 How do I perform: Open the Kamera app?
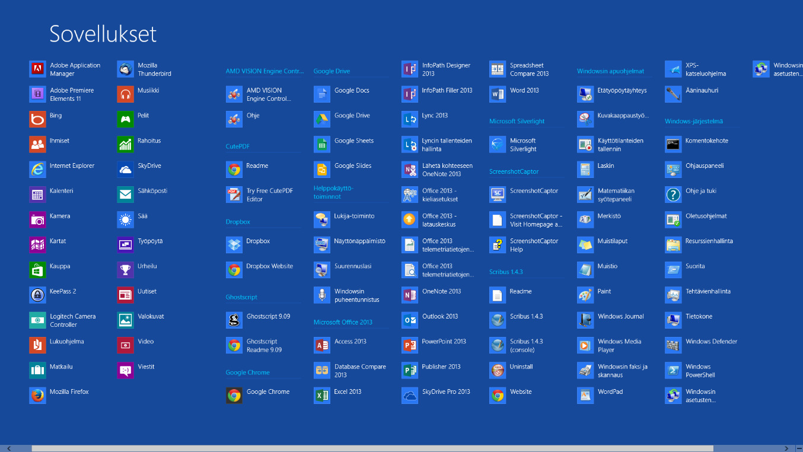pos(50,219)
